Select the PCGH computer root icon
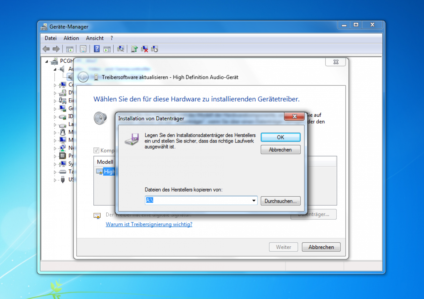This screenshot has width=424, height=299. (x=54, y=61)
